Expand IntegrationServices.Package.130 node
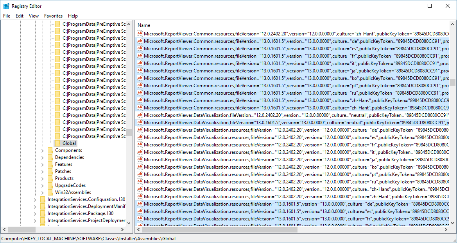 coord(35,213)
